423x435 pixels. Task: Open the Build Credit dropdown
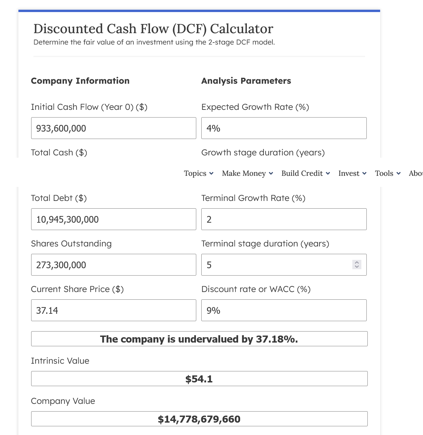point(305,173)
